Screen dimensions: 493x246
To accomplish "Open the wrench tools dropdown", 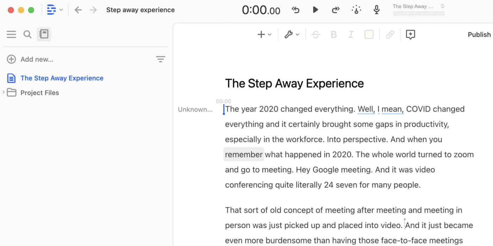I will [292, 34].
